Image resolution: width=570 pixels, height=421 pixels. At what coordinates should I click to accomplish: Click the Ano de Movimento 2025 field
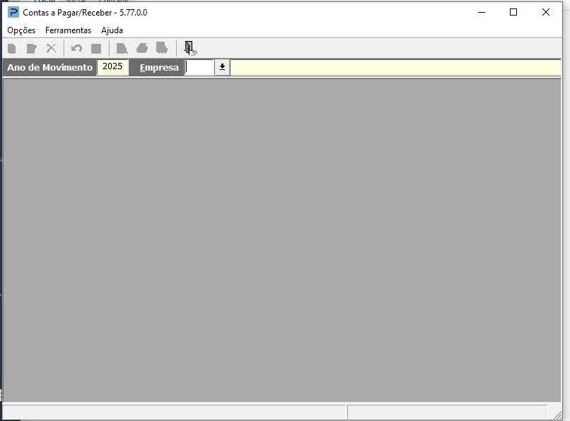pos(112,68)
